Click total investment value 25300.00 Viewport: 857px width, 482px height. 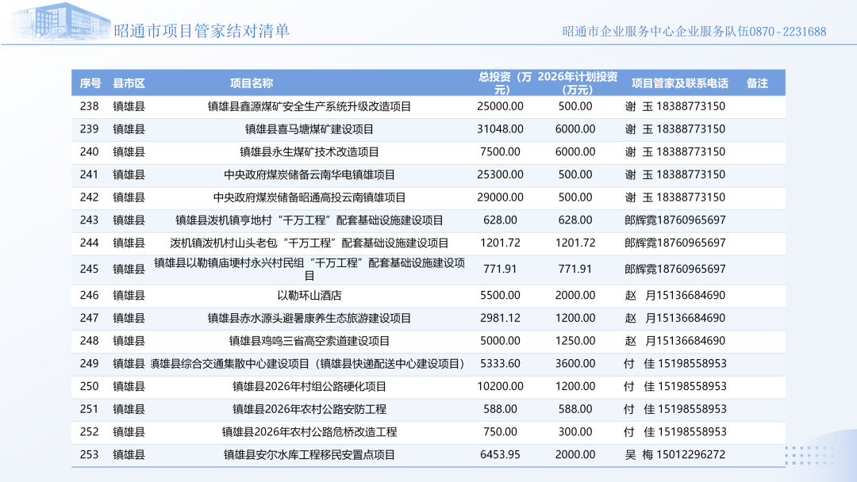(500, 174)
